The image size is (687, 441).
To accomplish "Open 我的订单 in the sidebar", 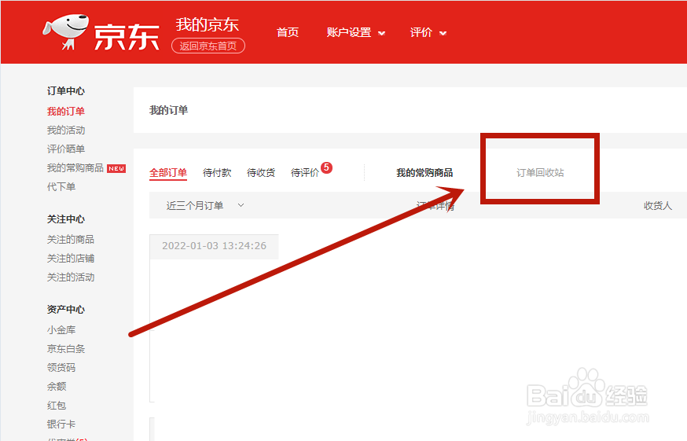I will click(66, 112).
